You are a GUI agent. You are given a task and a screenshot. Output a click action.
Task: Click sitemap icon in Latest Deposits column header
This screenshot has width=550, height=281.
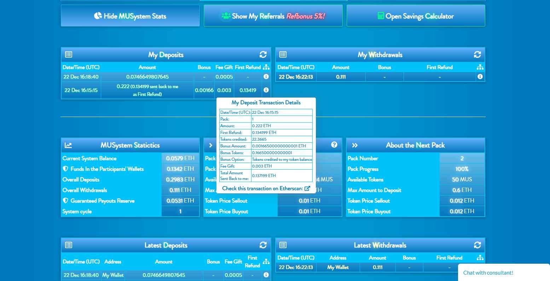click(266, 262)
